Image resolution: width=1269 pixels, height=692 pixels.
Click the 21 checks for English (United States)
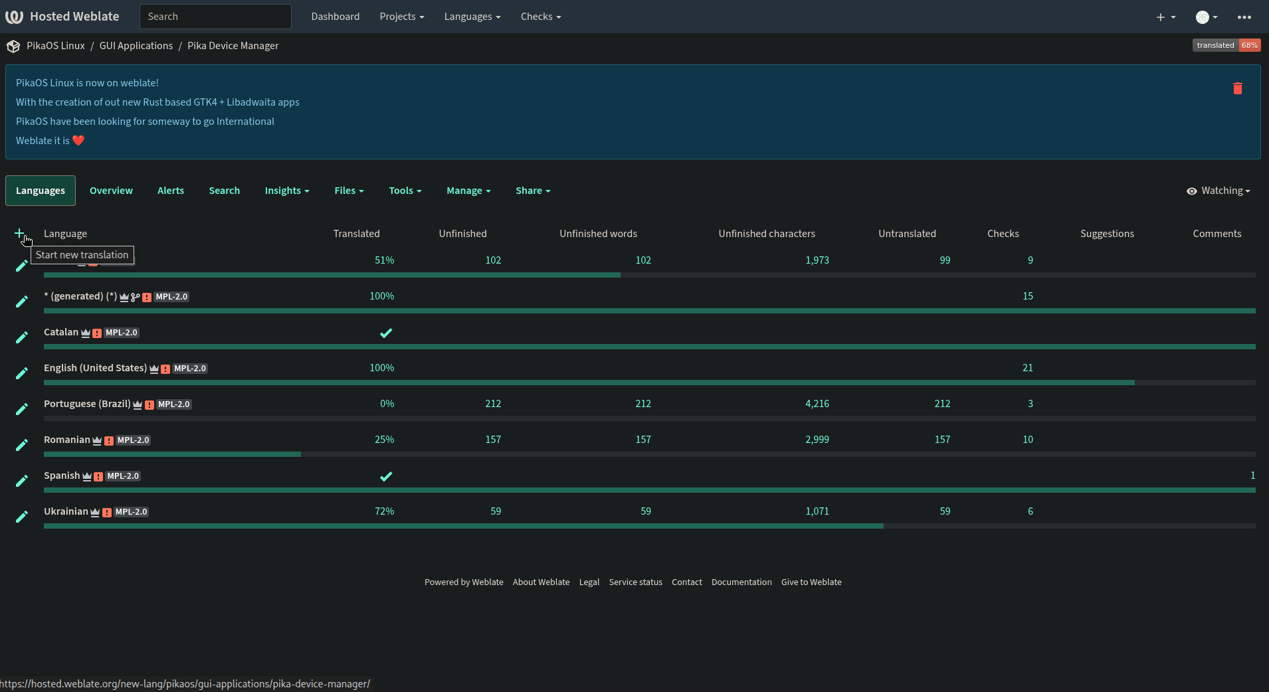[1028, 368]
